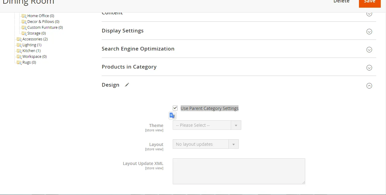This screenshot has width=386, height=195.
Task: Click the Rugs folder icon
Action: [x=19, y=62]
